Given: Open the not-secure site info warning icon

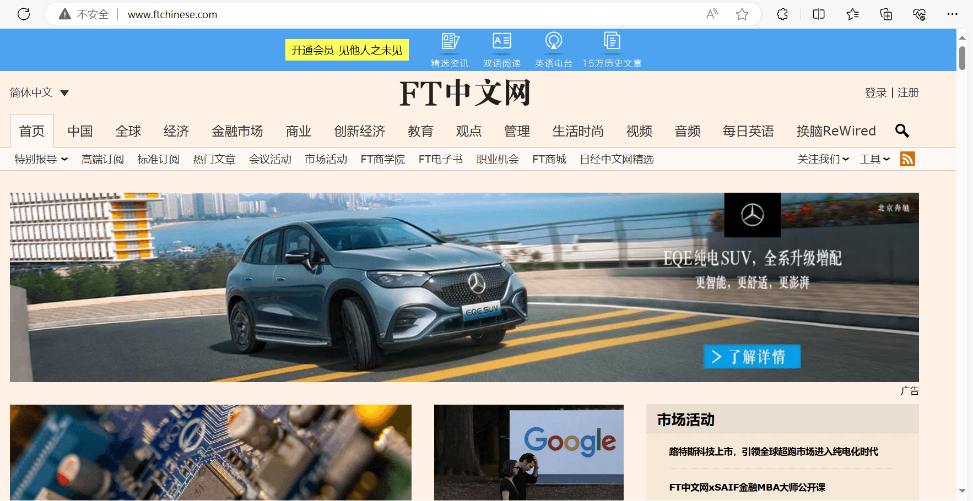Looking at the screenshot, I should 65,14.
